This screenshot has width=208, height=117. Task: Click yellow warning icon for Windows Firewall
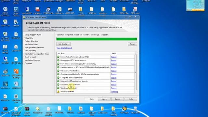[x=58, y=92]
